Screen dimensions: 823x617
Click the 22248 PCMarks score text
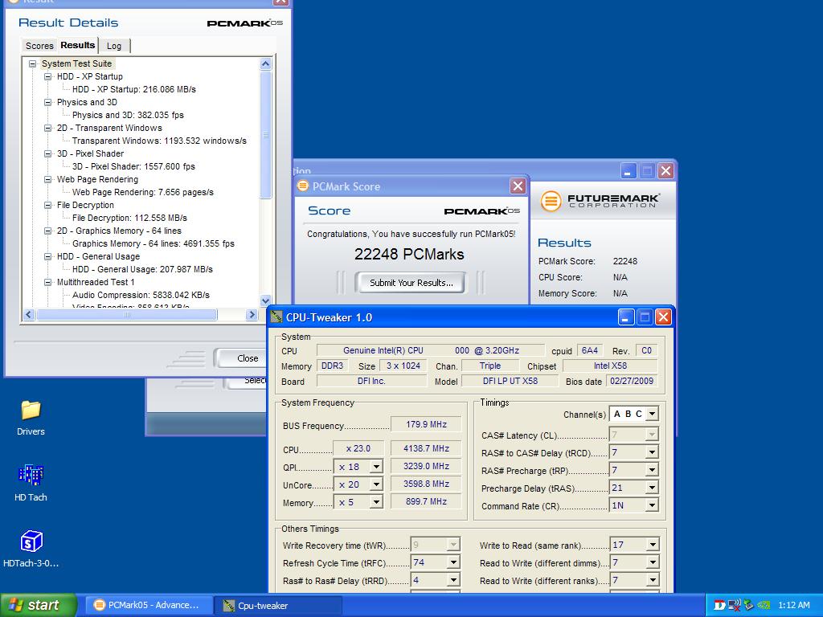409,255
